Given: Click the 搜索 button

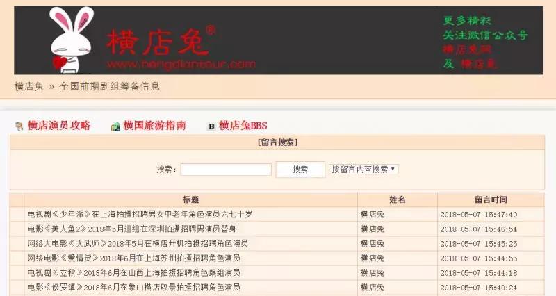Looking at the screenshot, I should 300,170.
